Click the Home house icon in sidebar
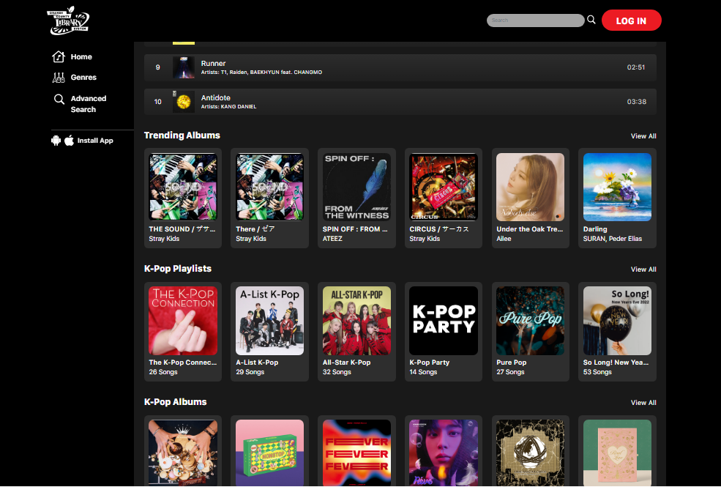 point(59,57)
